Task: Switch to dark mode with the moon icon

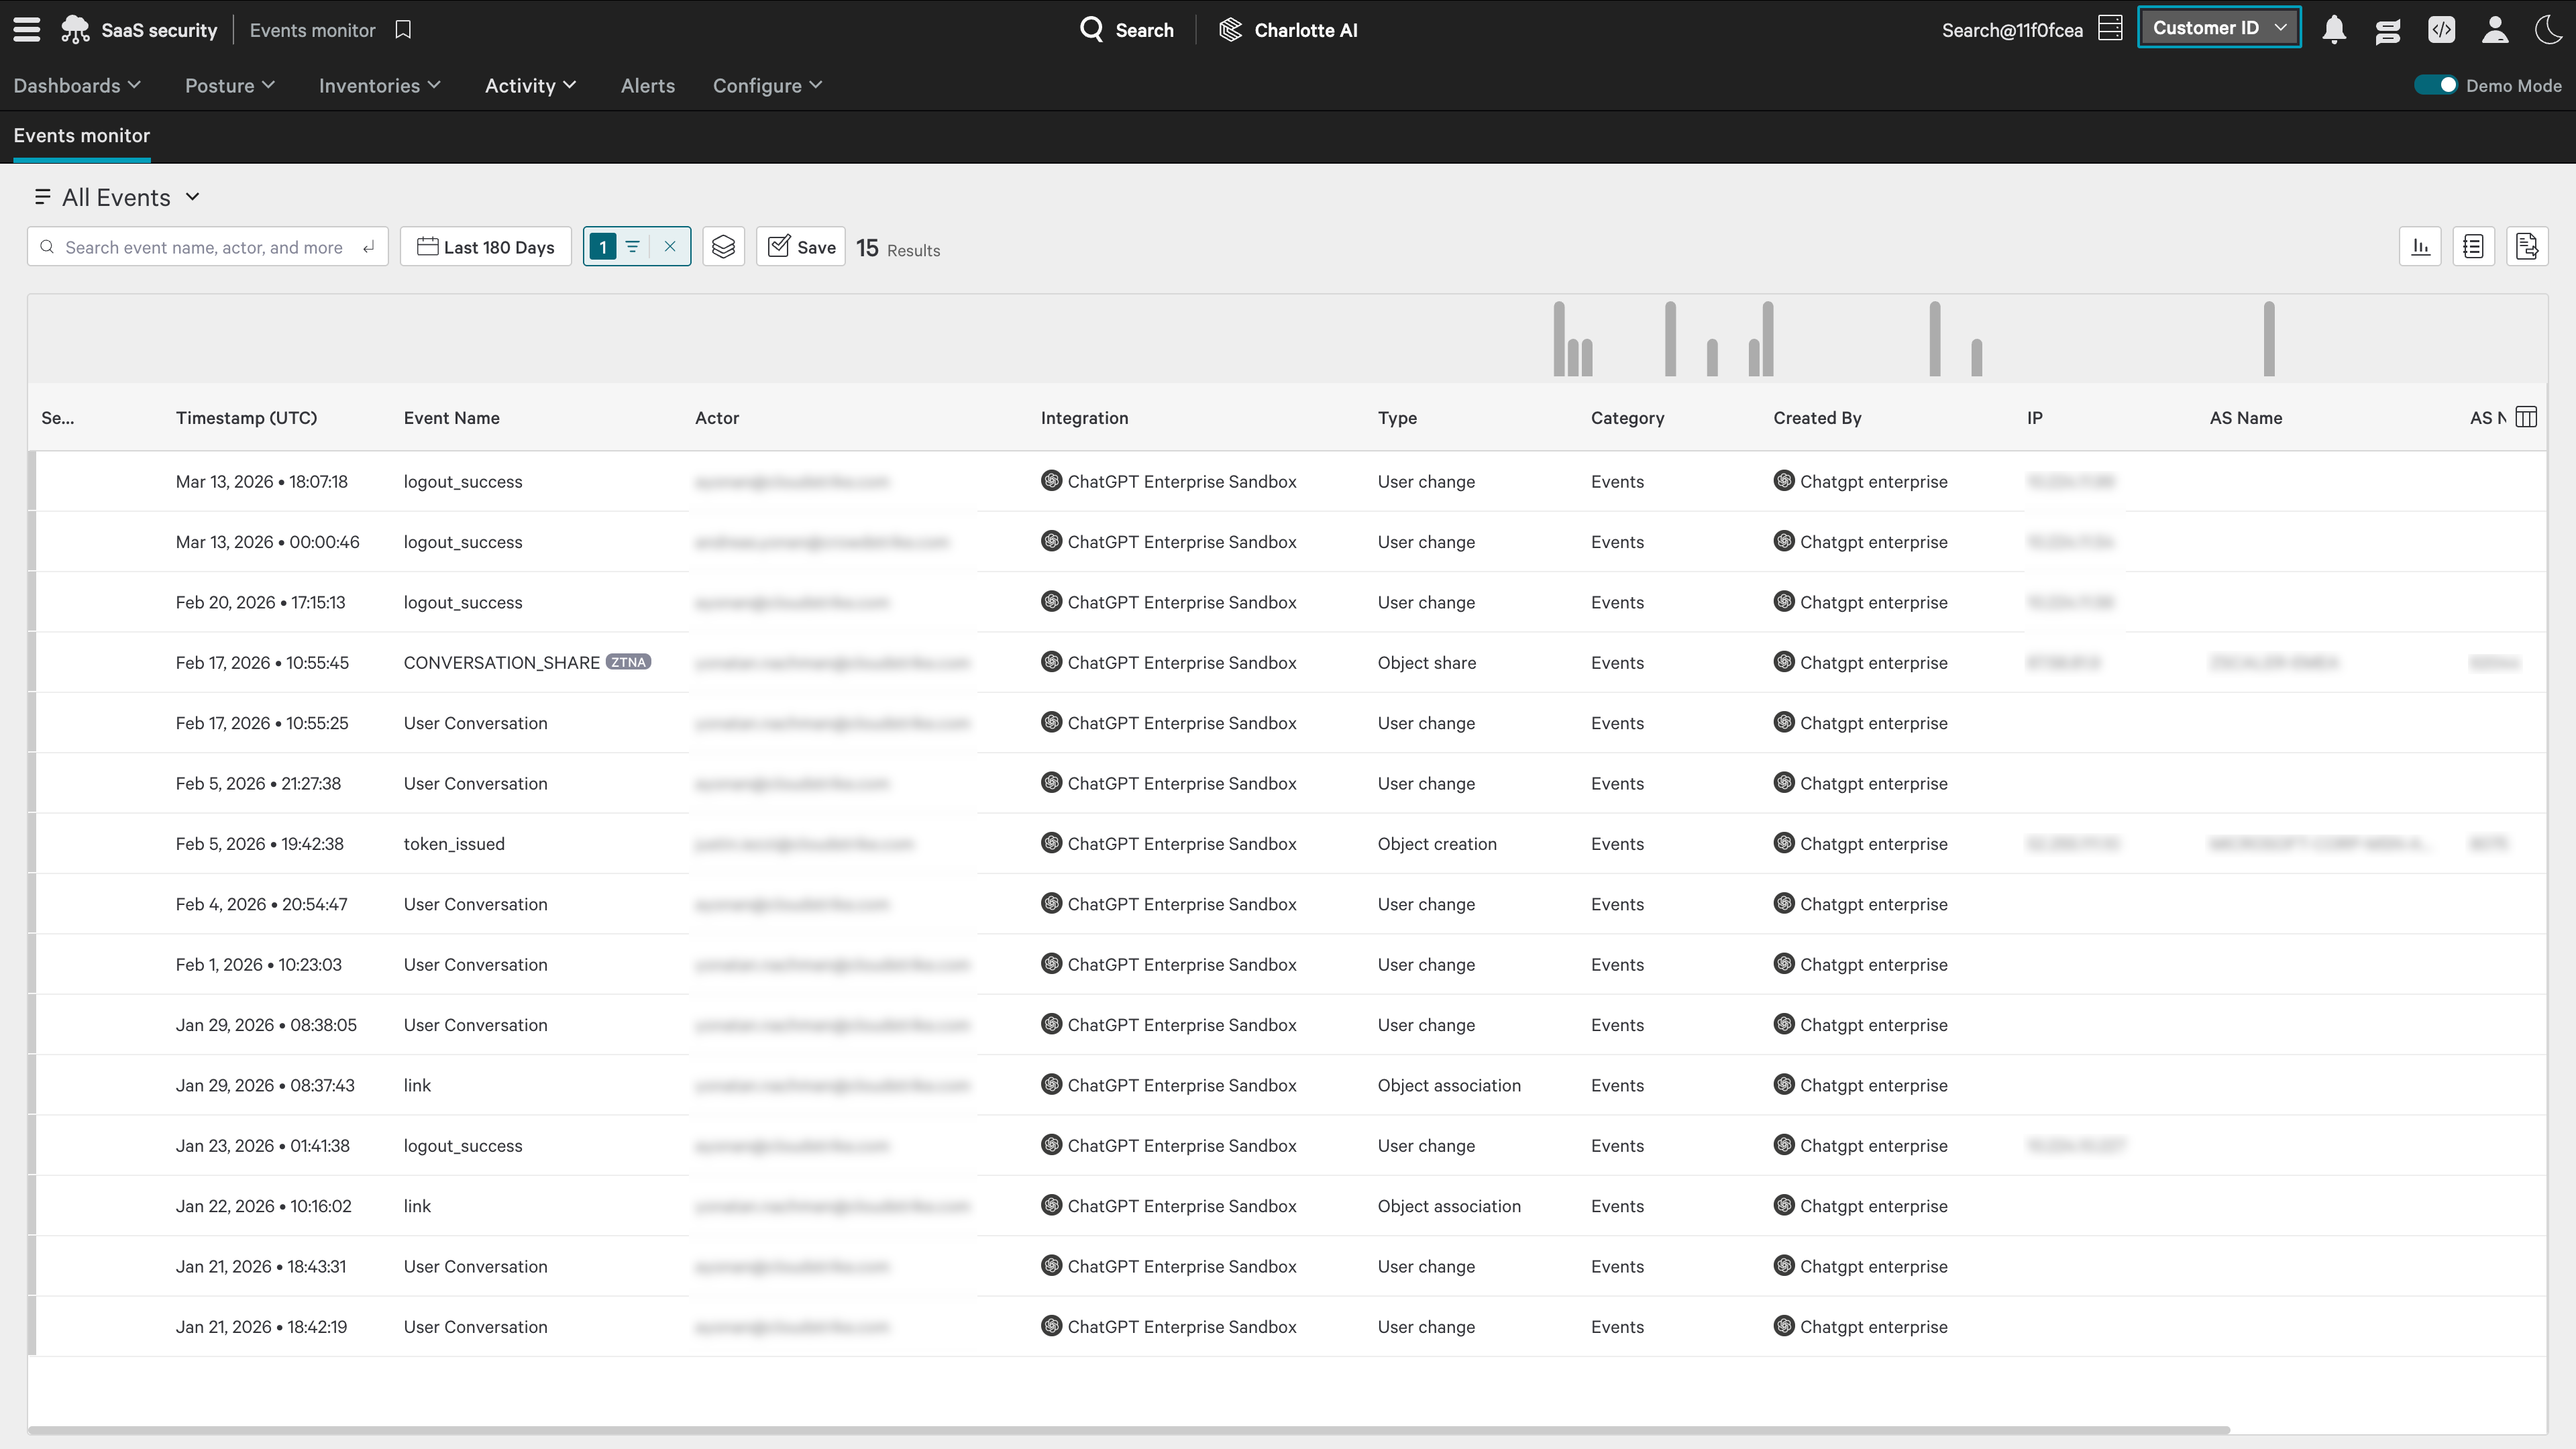Action: (x=2548, y=30)
